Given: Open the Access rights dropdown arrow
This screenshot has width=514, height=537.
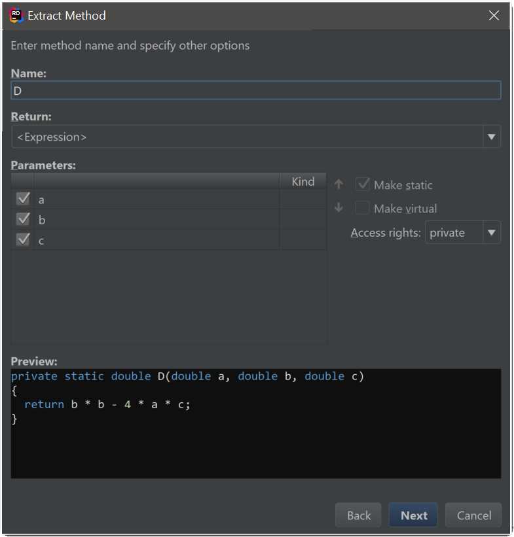Looking at the screenshot, I should click(491, 233).
